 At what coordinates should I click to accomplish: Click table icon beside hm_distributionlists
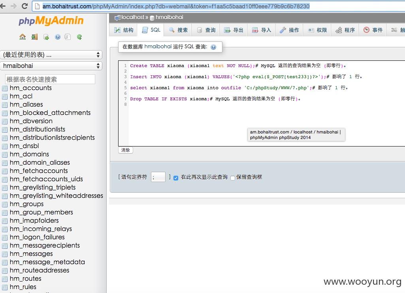tap(5, 130)
